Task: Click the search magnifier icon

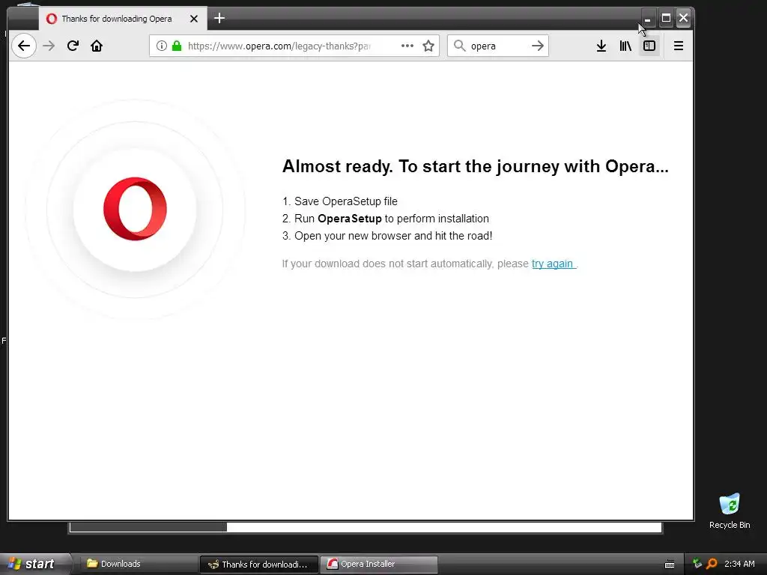Action: click(459, 46)
